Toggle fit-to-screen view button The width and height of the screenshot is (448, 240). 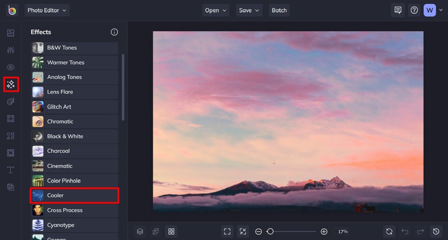pyautogui.click(x=227, y=231)
